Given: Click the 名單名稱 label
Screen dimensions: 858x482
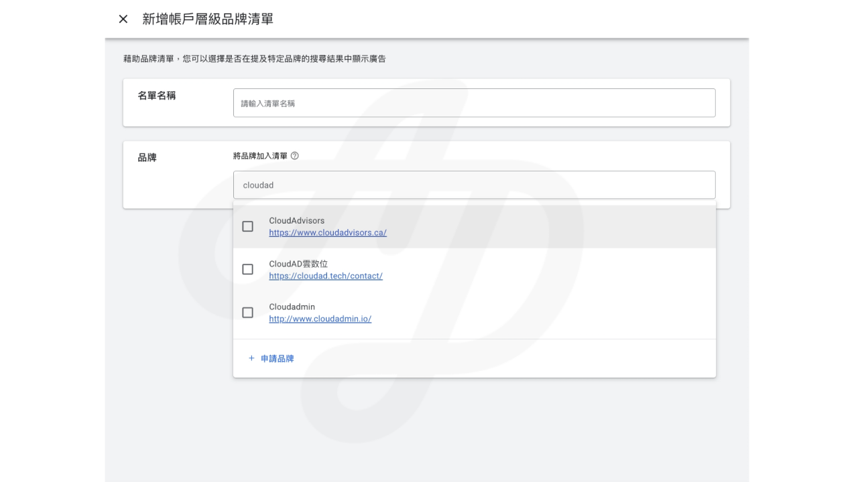Looking at the screenshot, I should coord(157,96).
